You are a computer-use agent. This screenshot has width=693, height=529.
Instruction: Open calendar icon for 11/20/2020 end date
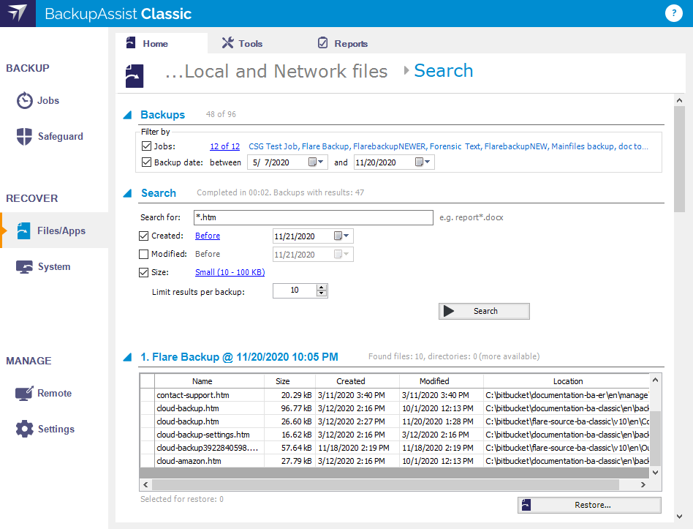pyautogui.click(x=419, y=162)
